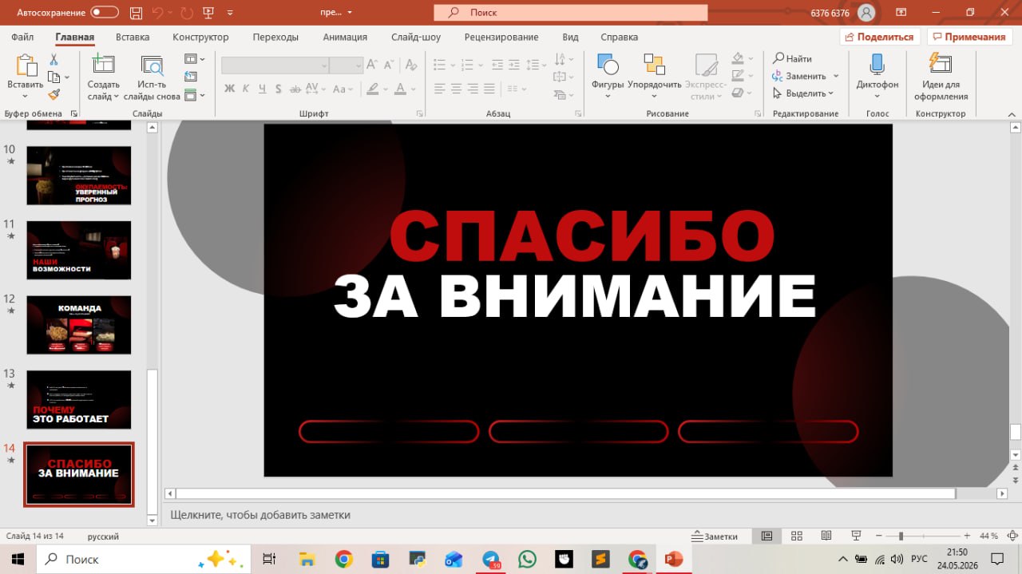Open the Заменить dropdown arrow

836,76
